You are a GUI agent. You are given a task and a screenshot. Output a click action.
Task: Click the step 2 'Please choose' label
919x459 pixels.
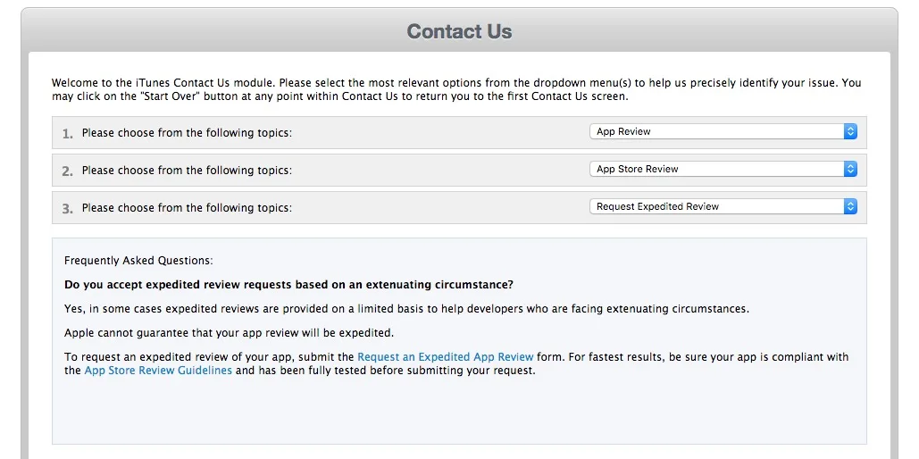(187, 171)
